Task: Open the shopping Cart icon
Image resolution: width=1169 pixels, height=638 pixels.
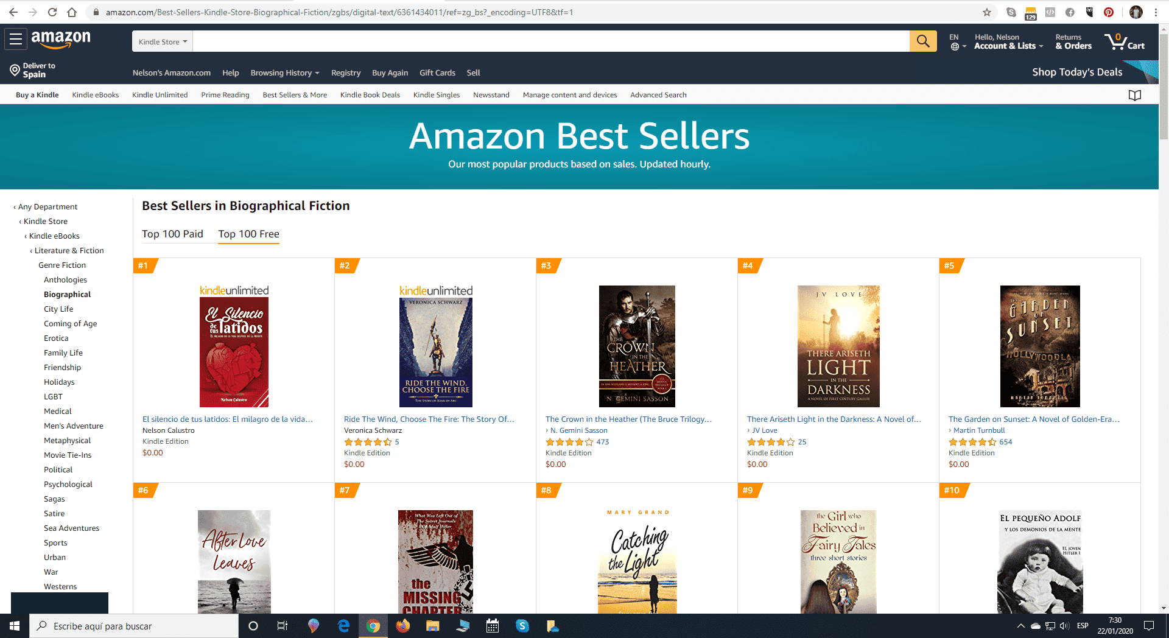Action: (x=1125, y=41)
